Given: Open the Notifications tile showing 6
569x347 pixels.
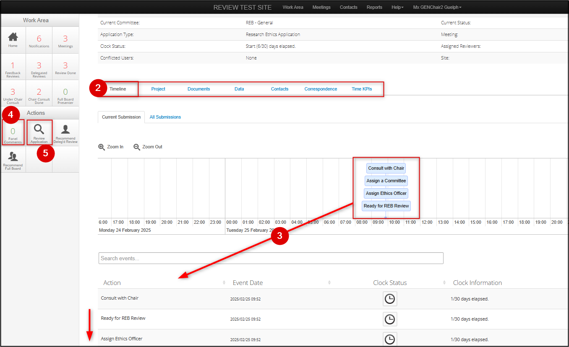Looking at the screenshot, I should [x=39, y=40].
